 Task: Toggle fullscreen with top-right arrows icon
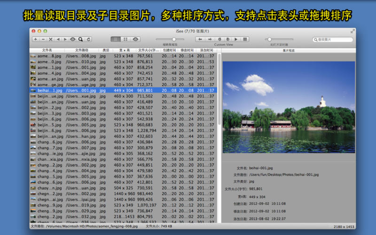[x=352, y=31]
